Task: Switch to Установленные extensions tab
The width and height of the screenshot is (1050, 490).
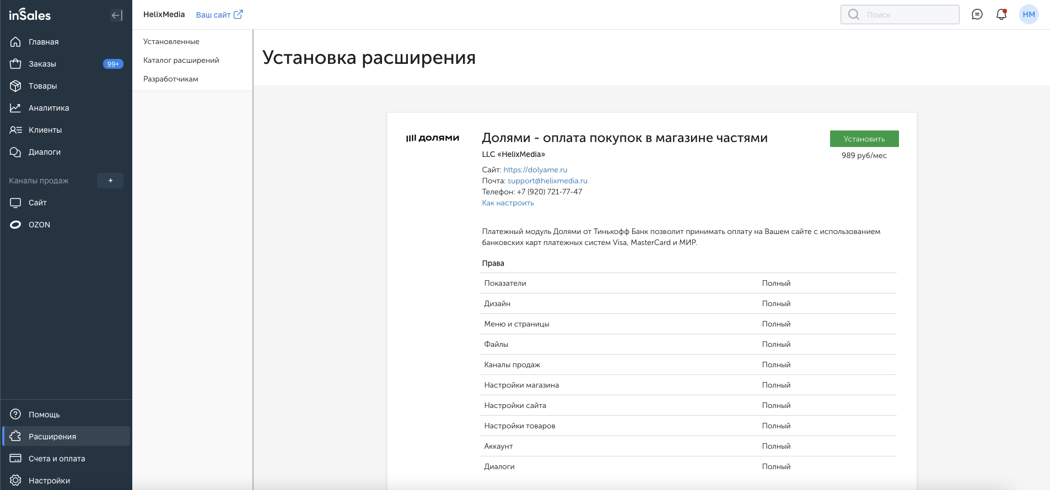Action: coord(171,41)
